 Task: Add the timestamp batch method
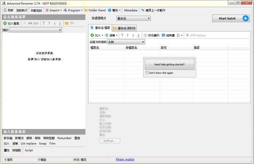pos(17,150)
